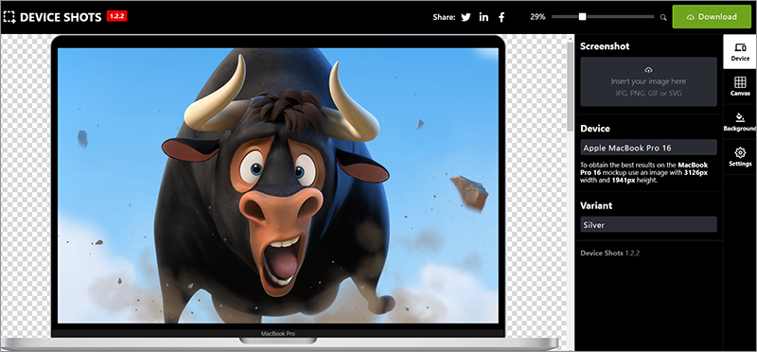
Task: Click the 1.2.2 version badge
Action: (117, 16)
